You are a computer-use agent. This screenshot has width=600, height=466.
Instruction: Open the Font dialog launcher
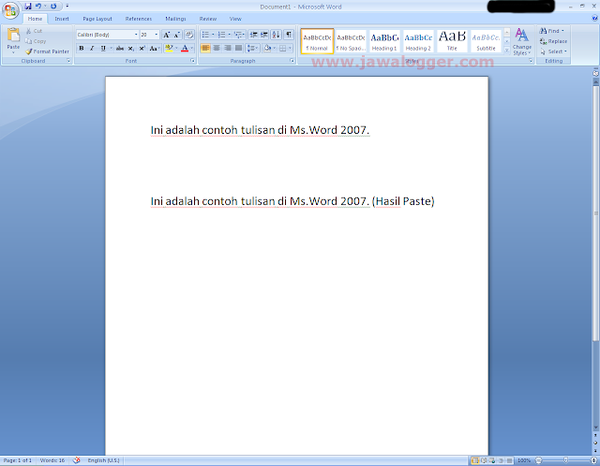(192, 61)
